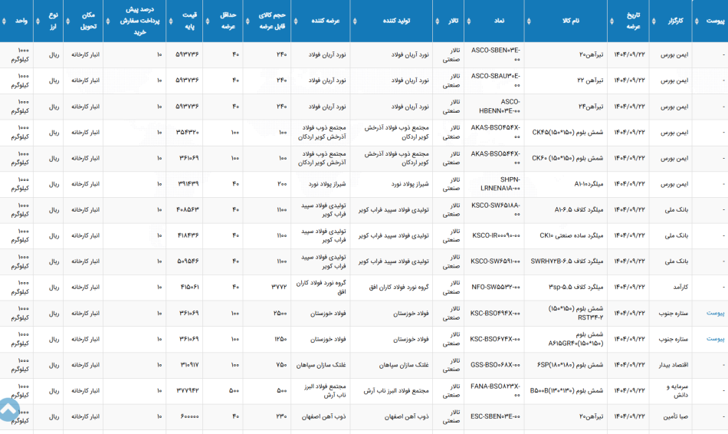Select symbol KSCO-SW۶۵۹۱-۰۰
This screenshot has height=434, width=728.
[x=495, y=261]
